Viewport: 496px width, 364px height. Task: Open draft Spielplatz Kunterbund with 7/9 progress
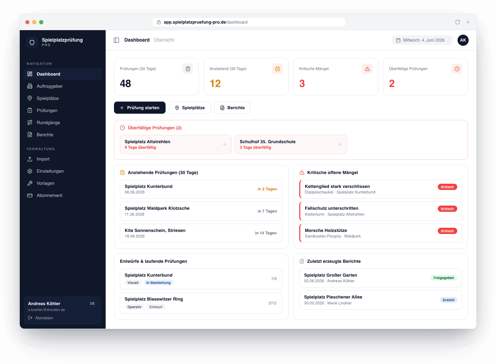201,279
